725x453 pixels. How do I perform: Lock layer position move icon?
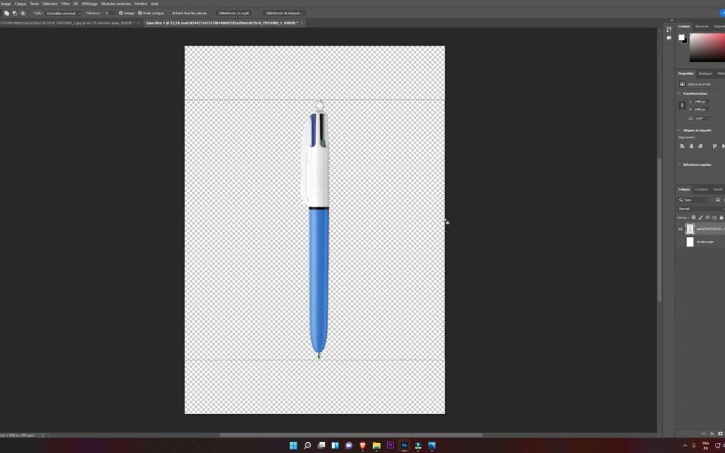(708, 217)
